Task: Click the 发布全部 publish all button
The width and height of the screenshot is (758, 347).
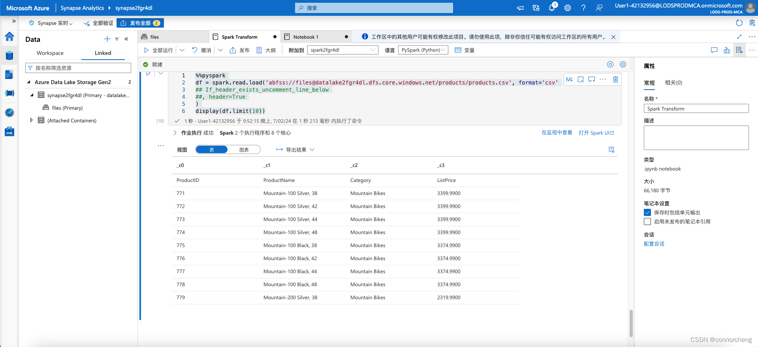Action: pos(140,23)
